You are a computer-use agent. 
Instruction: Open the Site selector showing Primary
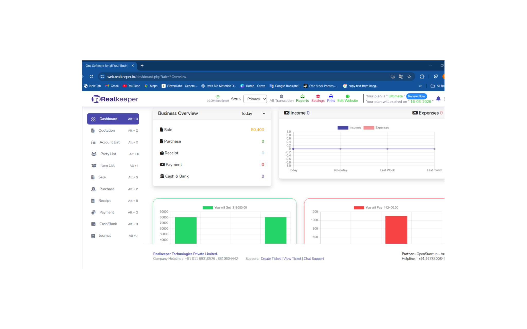(x=255, y=99)
